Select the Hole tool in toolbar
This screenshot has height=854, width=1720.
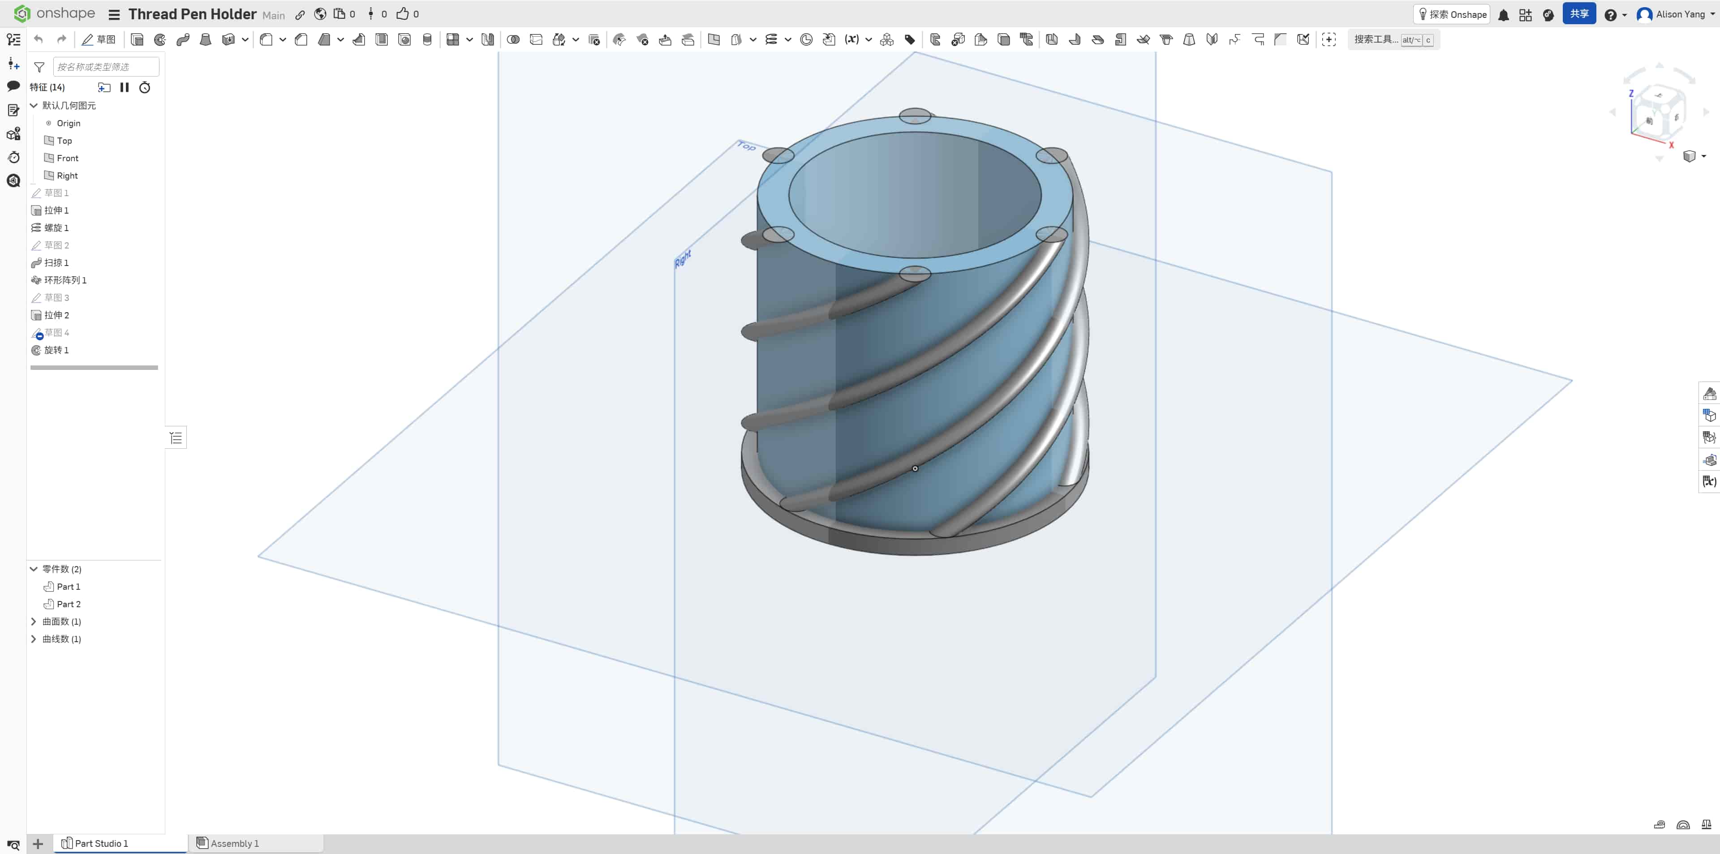click(404, 39)
